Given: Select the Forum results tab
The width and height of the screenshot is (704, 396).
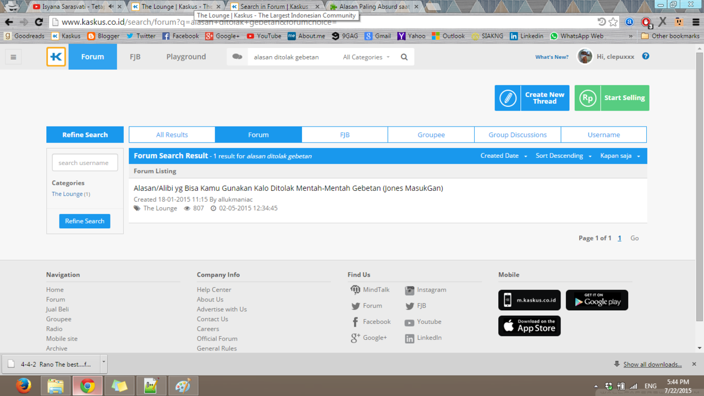Looking at the screenshot, I should (x=258, y=135).
